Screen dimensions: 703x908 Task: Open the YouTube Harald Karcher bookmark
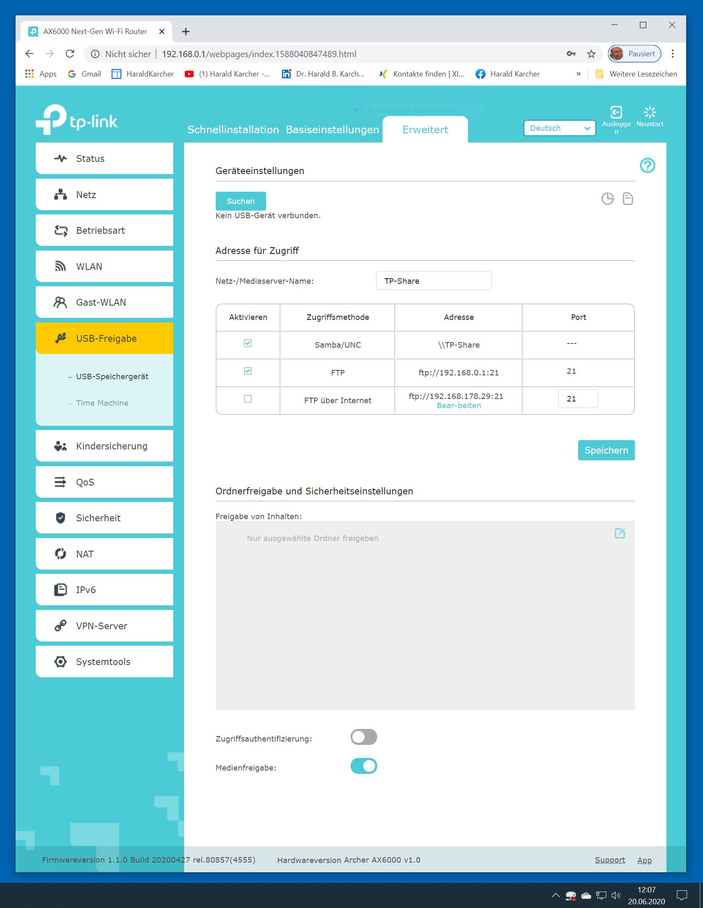click(227, 74)
